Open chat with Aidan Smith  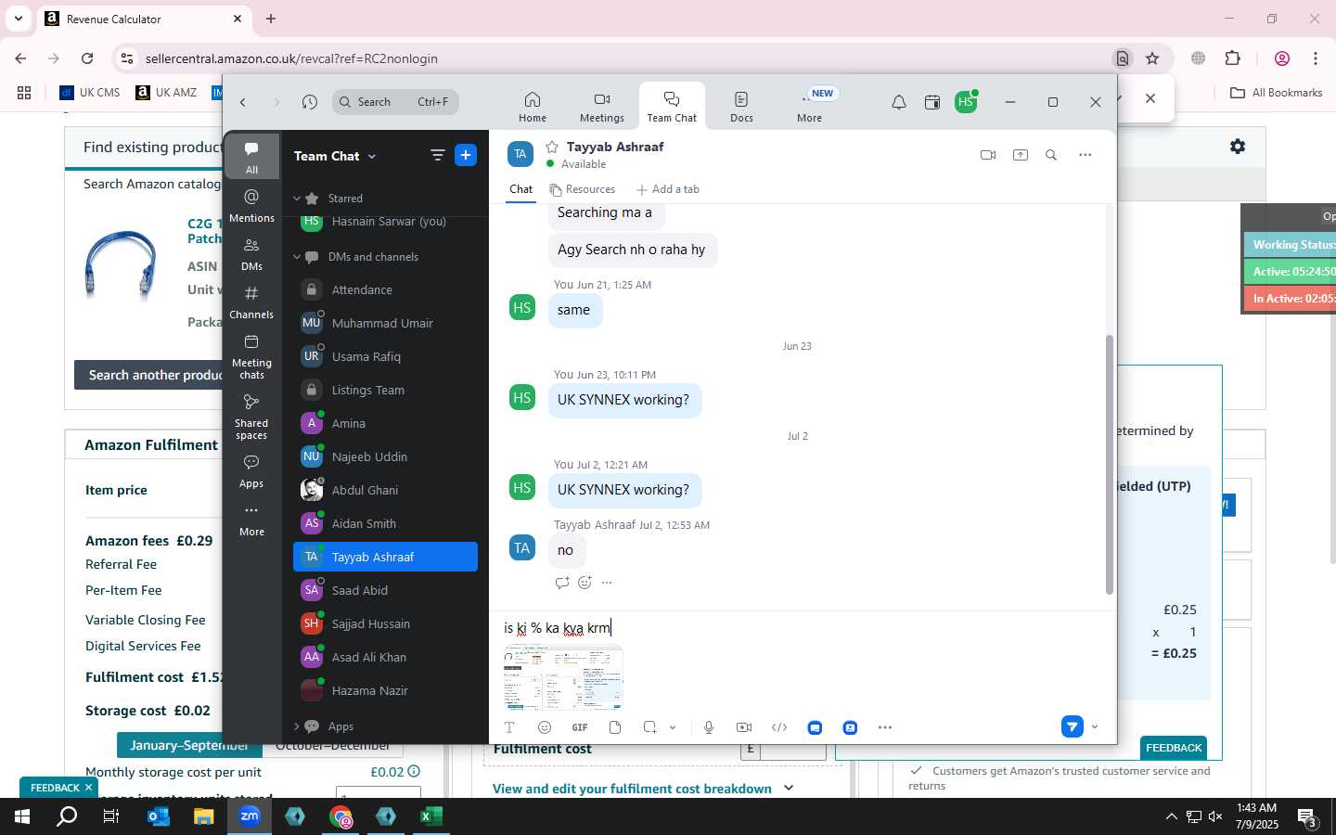click(385, 523)
